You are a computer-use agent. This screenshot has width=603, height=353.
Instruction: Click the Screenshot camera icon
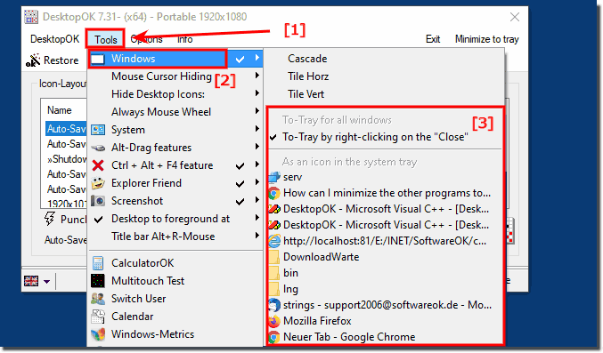click(98, 201)
